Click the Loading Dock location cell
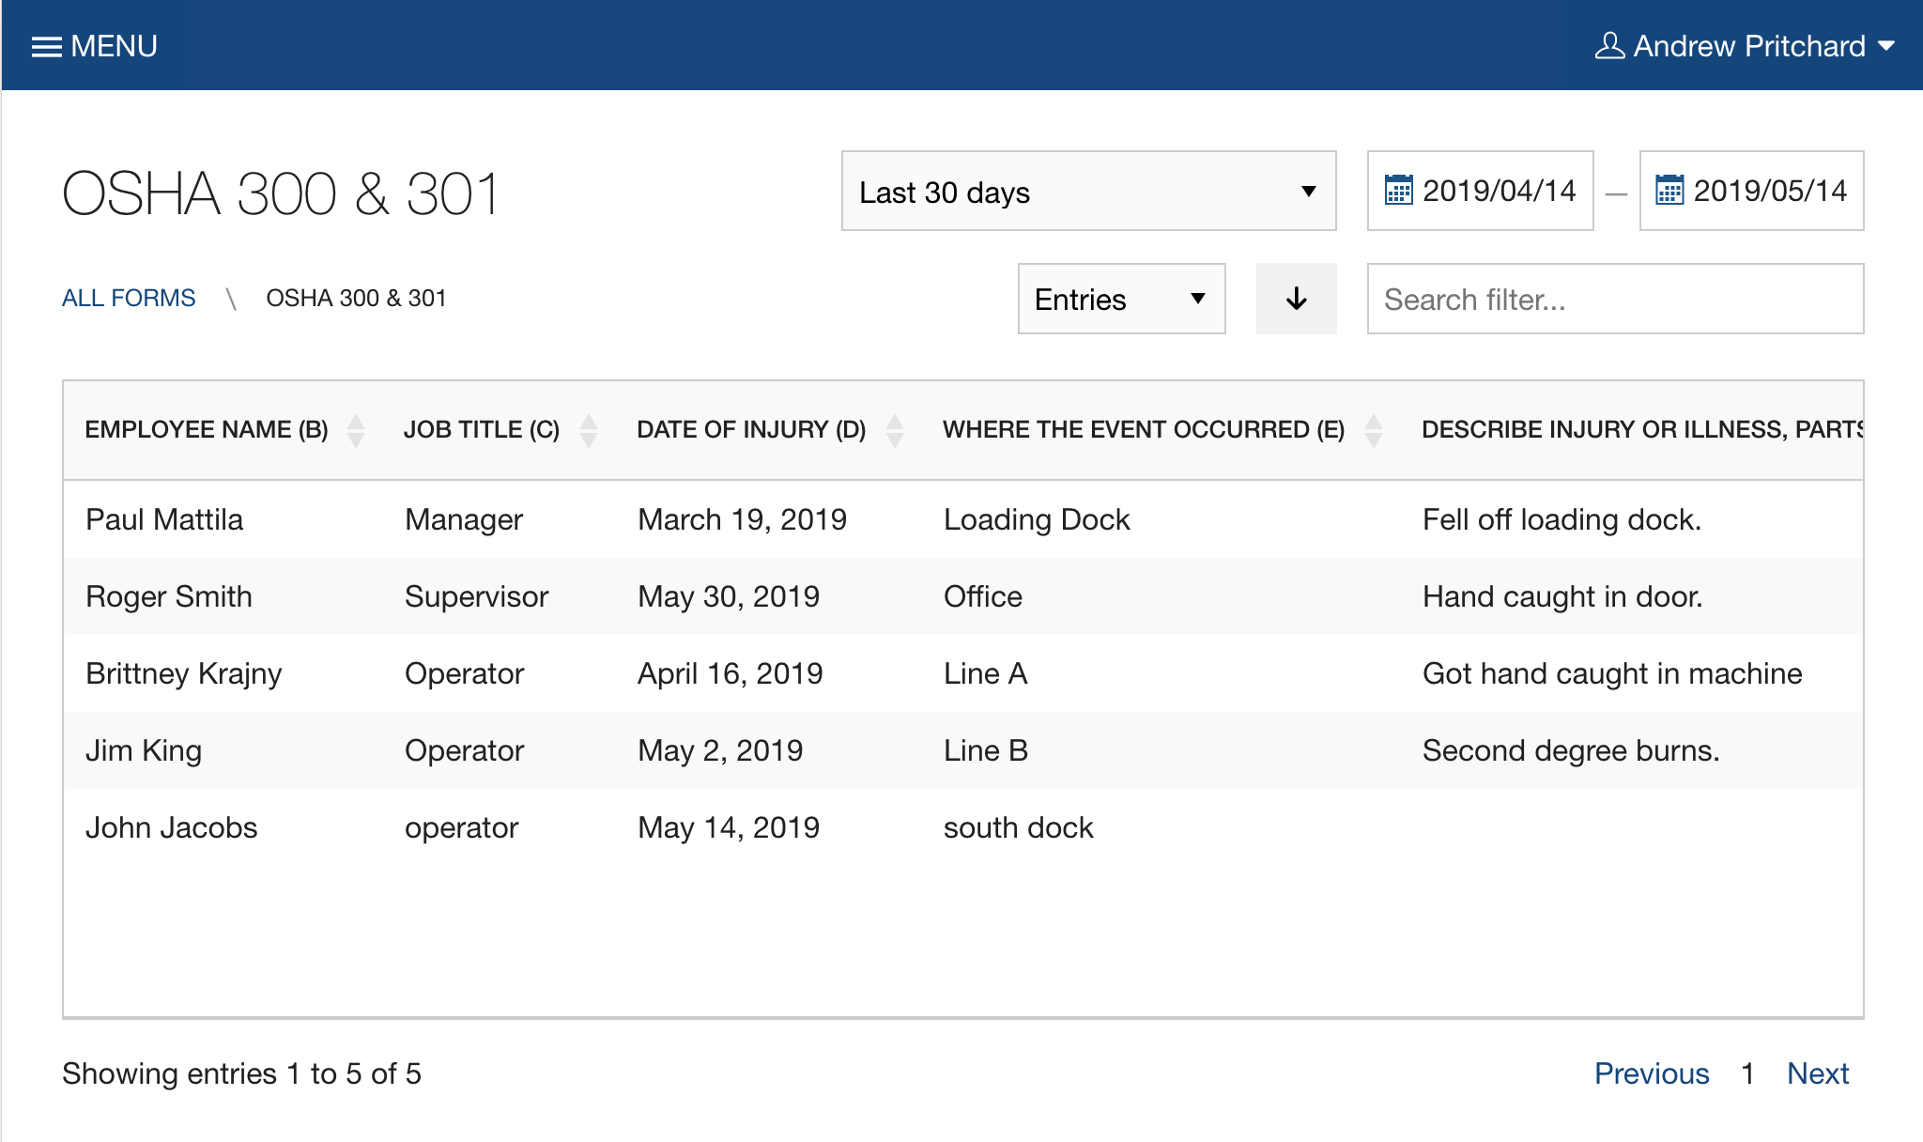 tap(1037, 519)
